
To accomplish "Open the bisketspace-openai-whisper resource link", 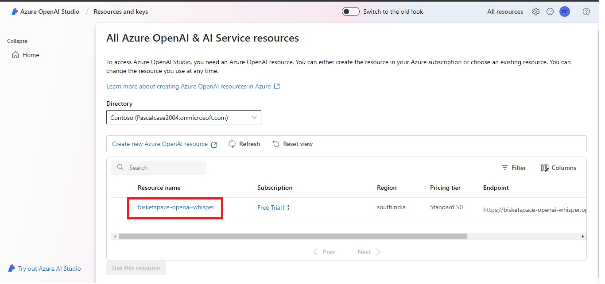I will point(176,207).
